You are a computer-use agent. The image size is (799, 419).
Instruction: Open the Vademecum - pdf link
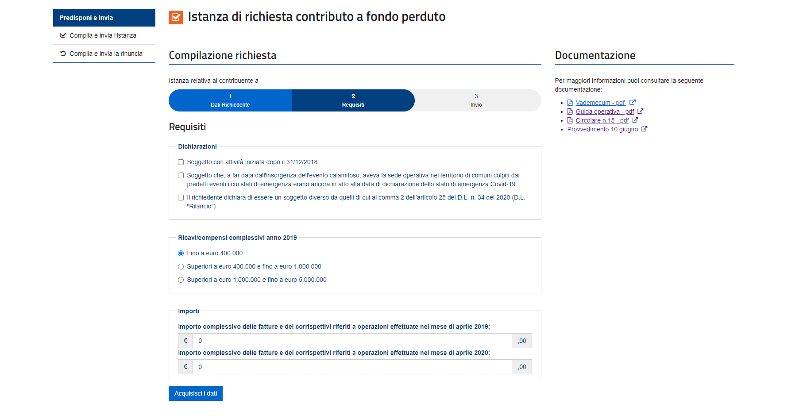click(600, 103)
